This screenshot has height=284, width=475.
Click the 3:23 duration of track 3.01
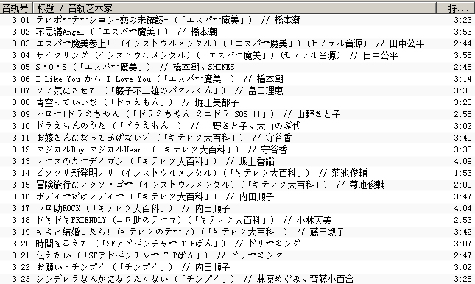coord(462,20)
